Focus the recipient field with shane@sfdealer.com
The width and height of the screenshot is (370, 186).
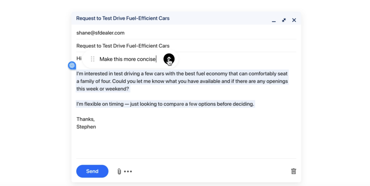coord(100,33)
